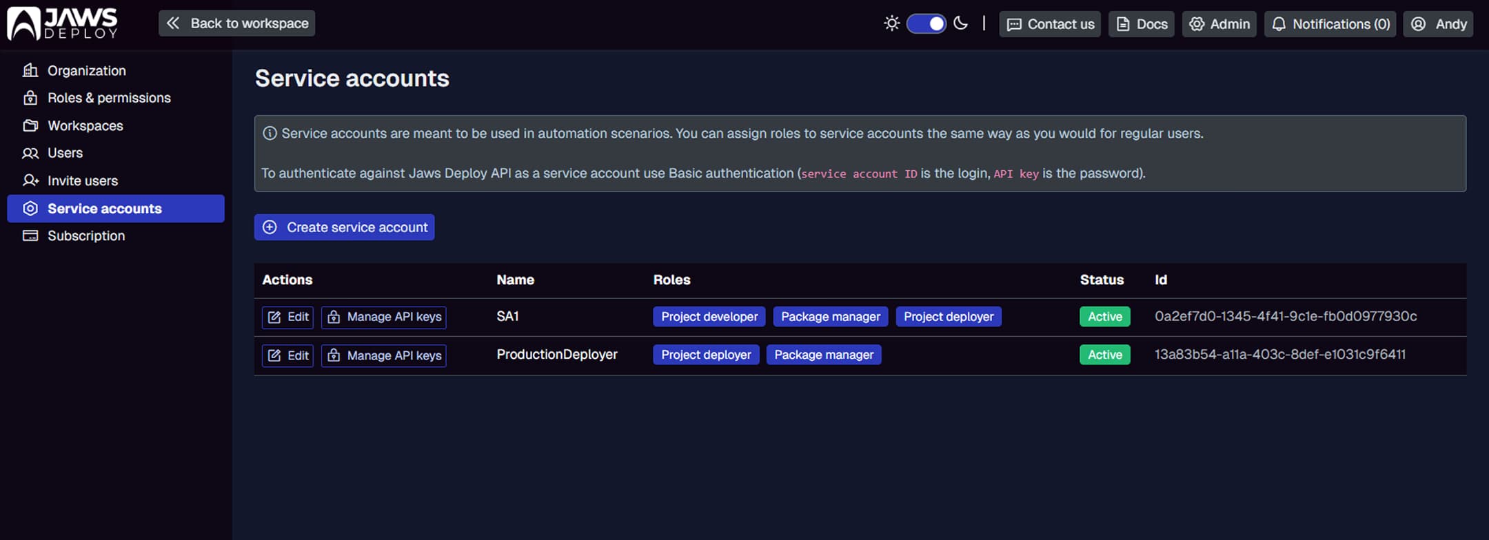The height and width of the screenshot is (540, 1489).
Task: Create a new service account
Action: (x=344, y=227)
